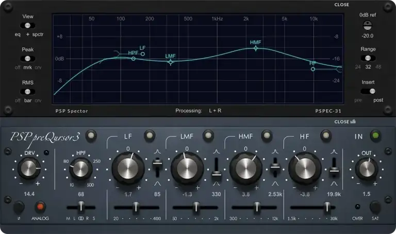This screenshot has height=234, width=396.
Task: Toggle the phase invert button
Action: pyautogui.click(x=19, y=207)
